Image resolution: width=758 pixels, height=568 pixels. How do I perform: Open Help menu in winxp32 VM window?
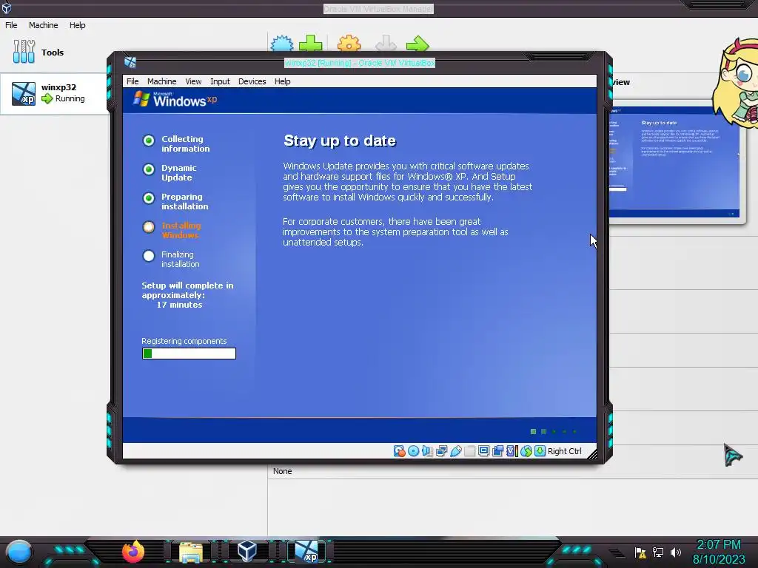[x=282, y=81]
